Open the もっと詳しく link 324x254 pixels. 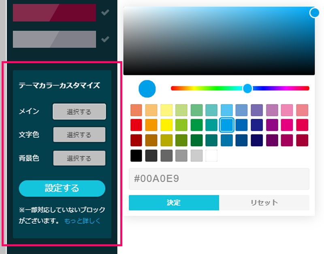pos(82,221)
